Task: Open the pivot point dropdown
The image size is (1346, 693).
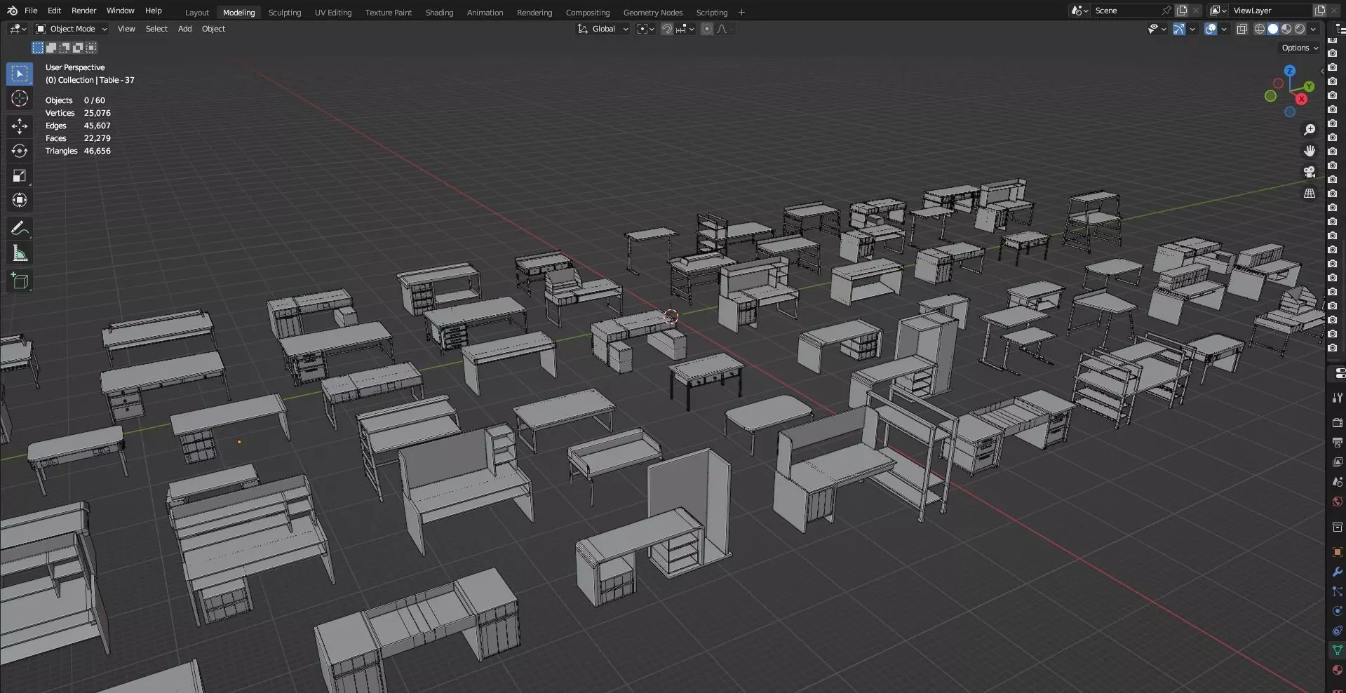Action: click(645, 29)
